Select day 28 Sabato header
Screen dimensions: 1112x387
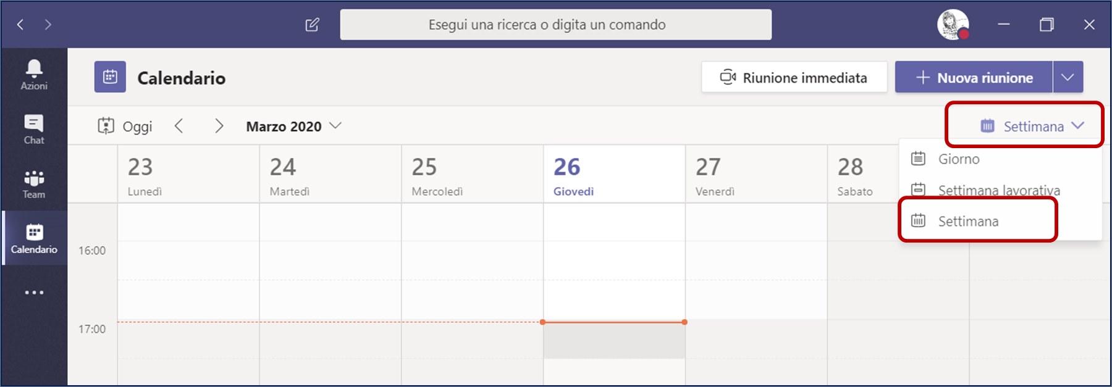(864, 175)
